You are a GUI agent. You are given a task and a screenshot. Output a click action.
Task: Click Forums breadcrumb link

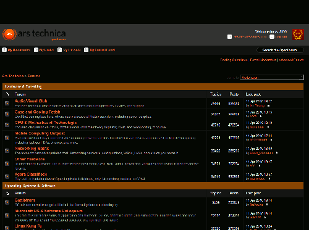[34, 76]
